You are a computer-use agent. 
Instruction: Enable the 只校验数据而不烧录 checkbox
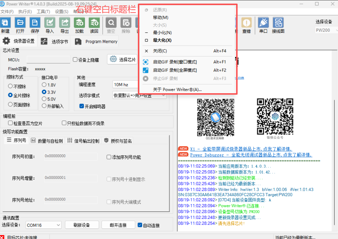64,123
